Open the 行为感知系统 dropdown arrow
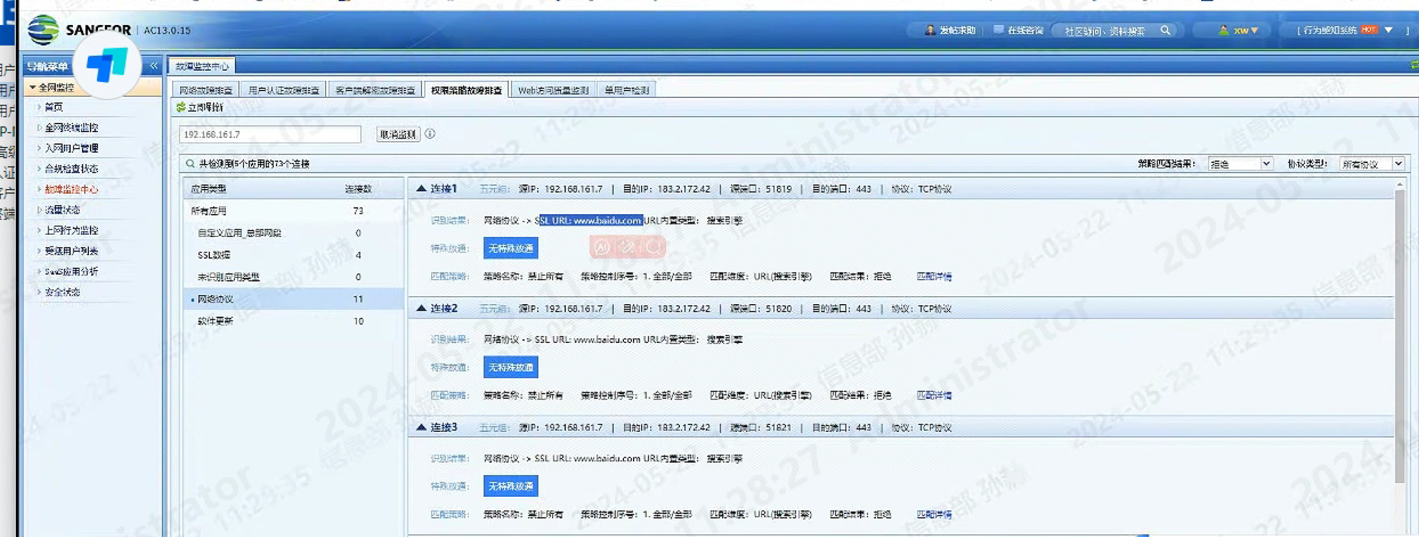The height and width of the screenshot is (537, 1419). coord(1389,30)
